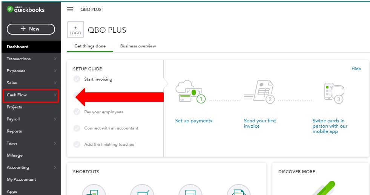
Task: Click the New button
Action: 31,29
